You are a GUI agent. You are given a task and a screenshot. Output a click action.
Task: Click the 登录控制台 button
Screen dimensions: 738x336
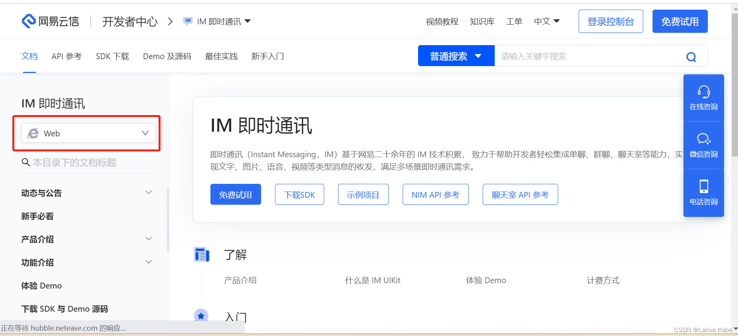point(611,21)
